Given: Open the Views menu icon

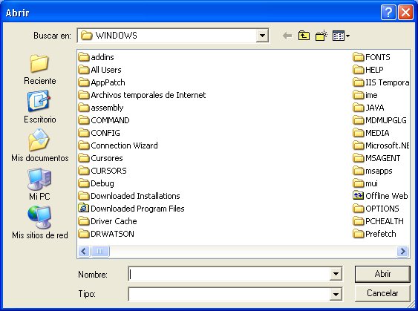Looking at the screenshot, I should click(341, 36).
